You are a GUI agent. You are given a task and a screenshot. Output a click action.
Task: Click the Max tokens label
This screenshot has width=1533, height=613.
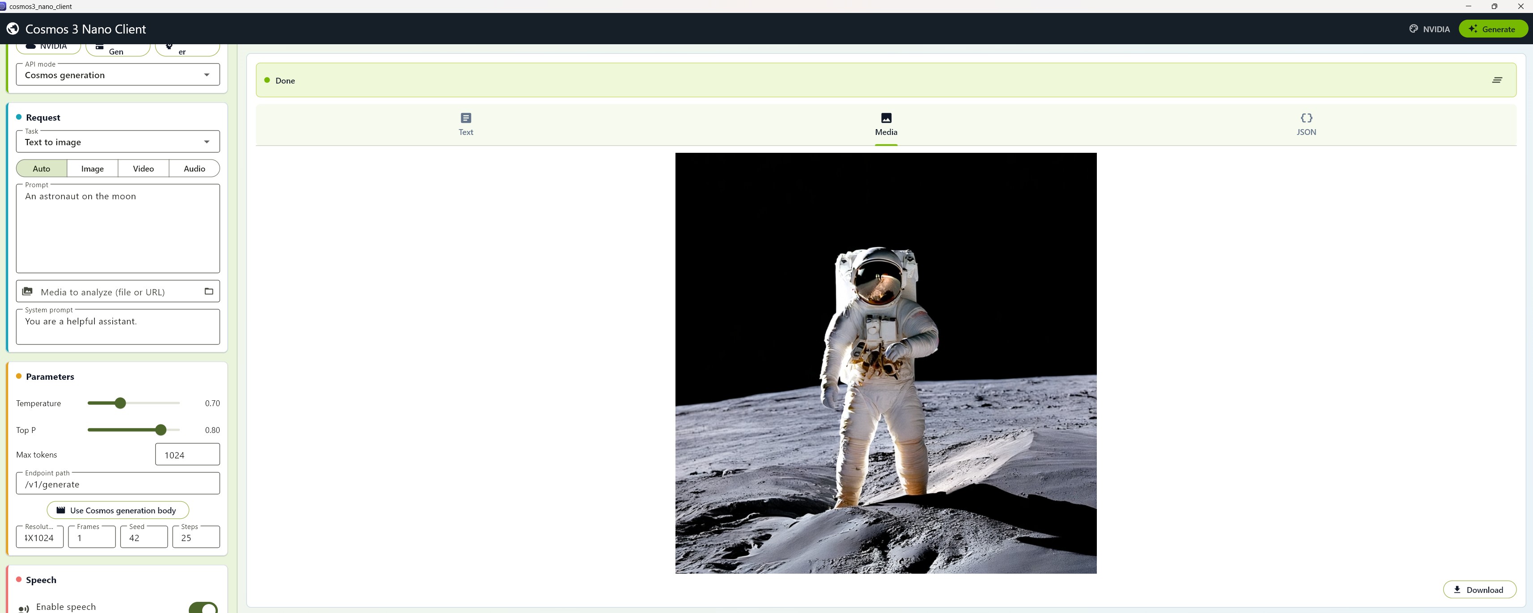tap(36, 454)
